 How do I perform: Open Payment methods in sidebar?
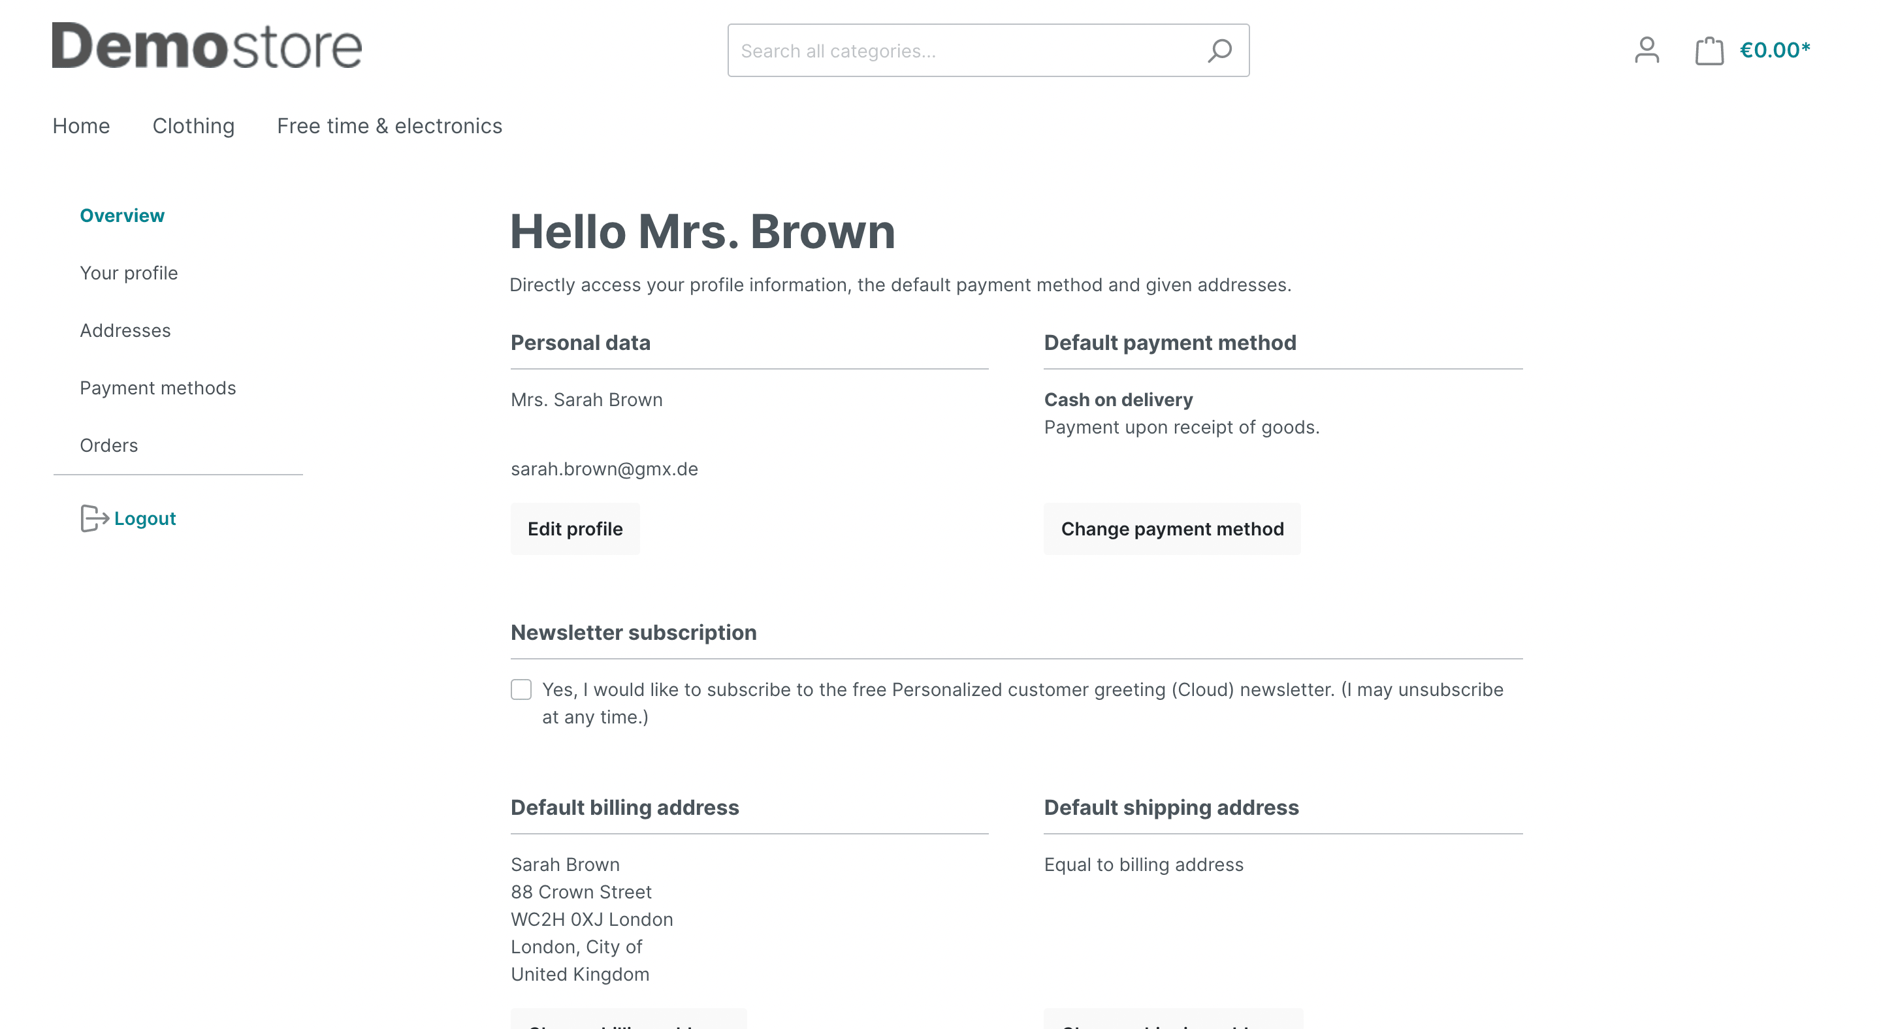(x=157, y=388)
